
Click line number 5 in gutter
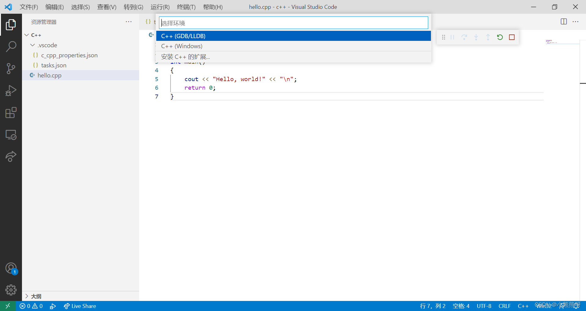coord(157,79)
